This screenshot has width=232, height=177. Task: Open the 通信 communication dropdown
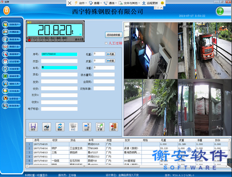point(110,3)
